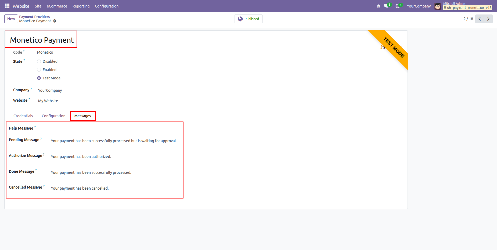Switch to the Credentials tab

23,116
